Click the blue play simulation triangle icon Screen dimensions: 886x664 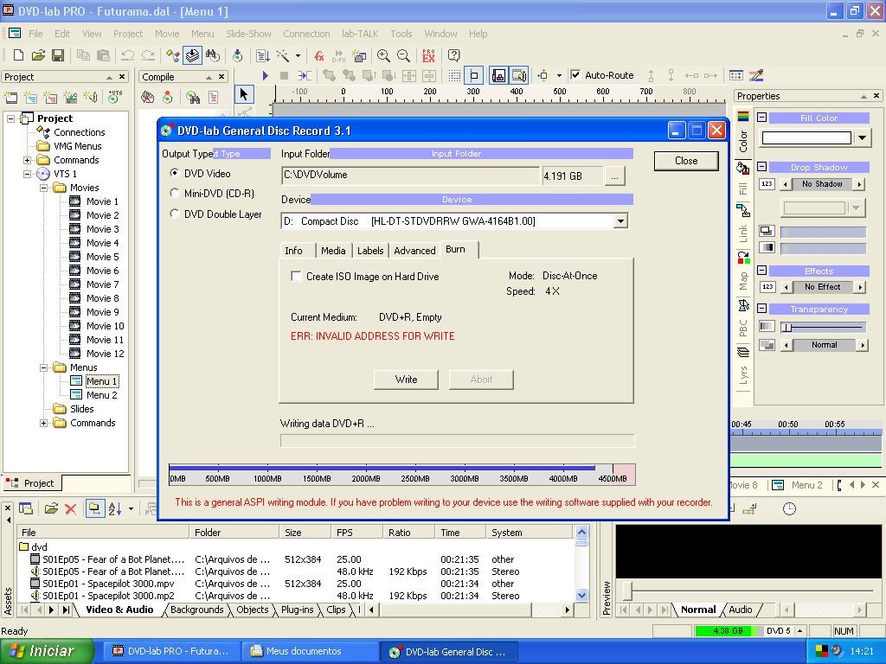pyautogui.click(x=266, y=76)
